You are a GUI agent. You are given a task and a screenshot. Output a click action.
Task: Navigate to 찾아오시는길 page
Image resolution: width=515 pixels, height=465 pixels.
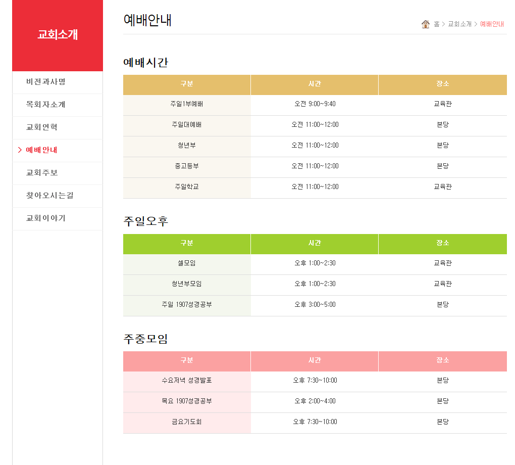(x=50, y=196)
